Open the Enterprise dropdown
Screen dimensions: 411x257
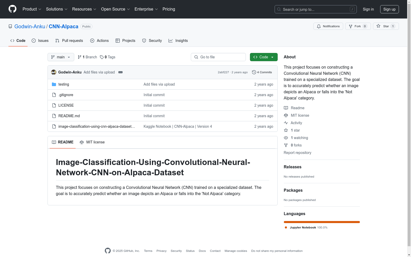pyautogui.click(x=146, y=9)
